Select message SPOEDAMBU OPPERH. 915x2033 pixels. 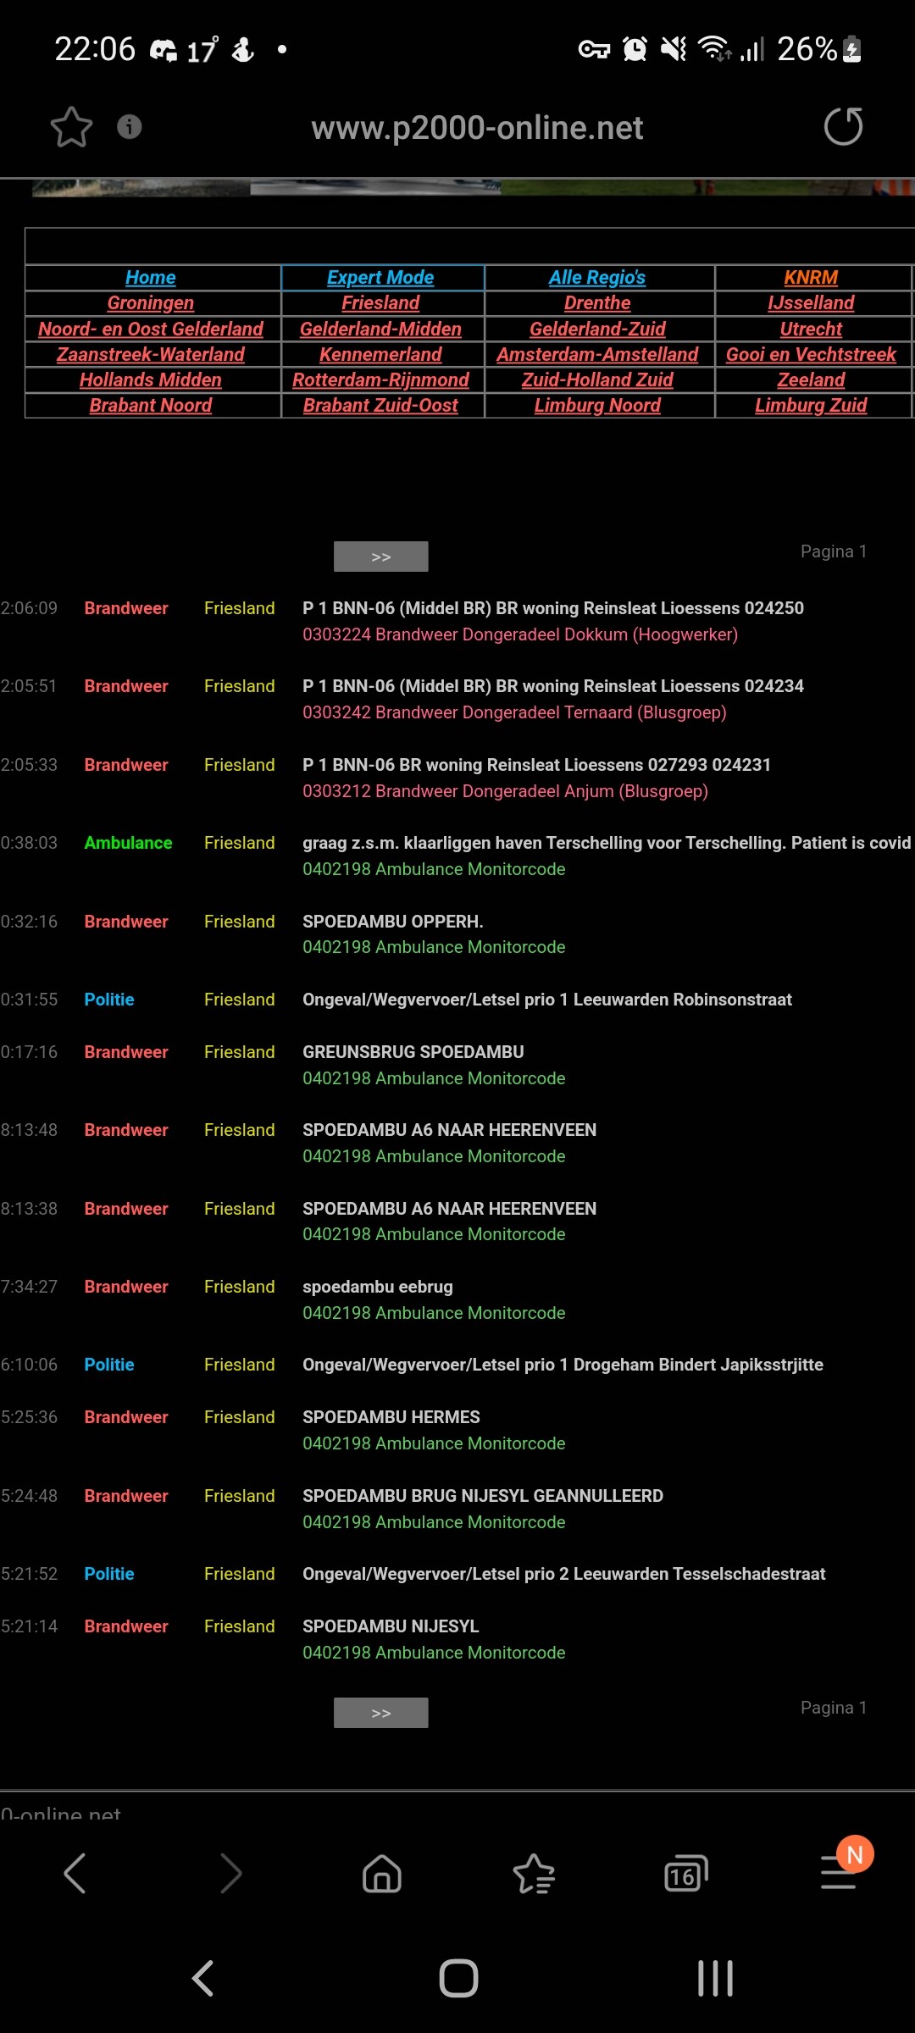(393, 922)
